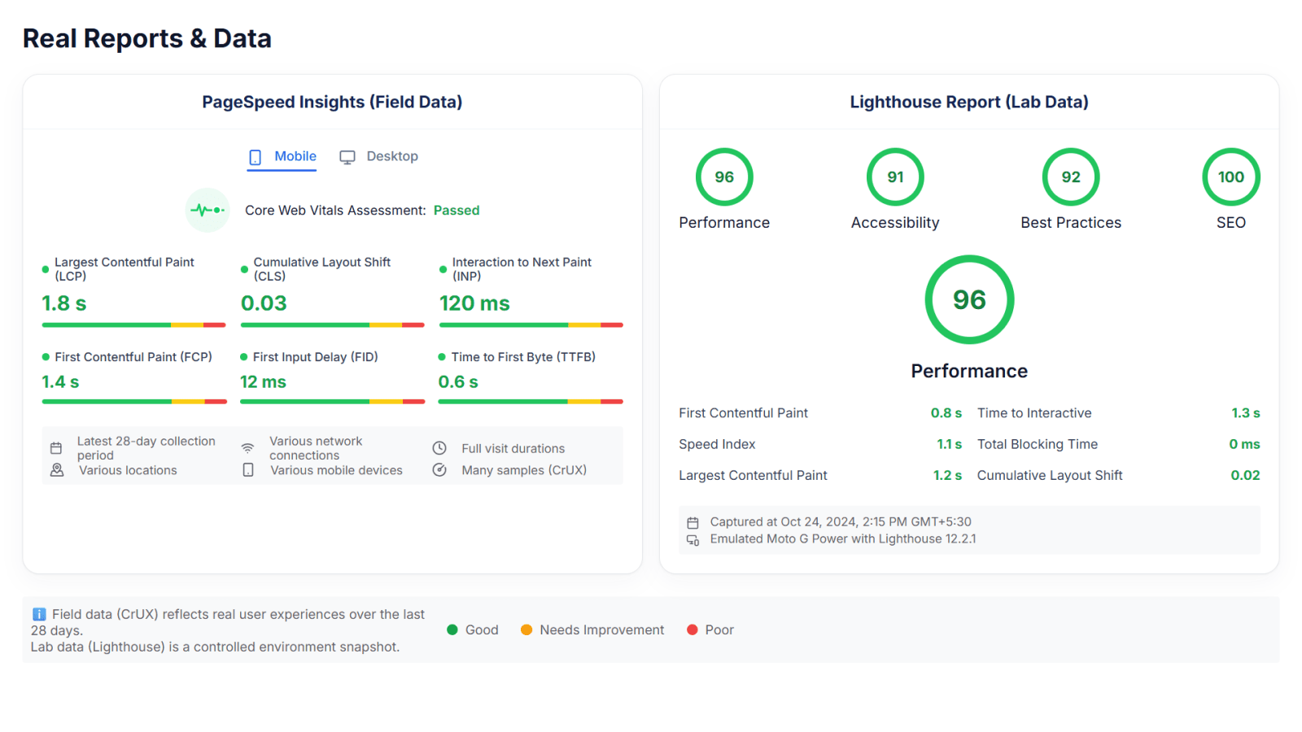Click the blue info icon in footer note
The image size is (1302, 732).
click(39, 614)
